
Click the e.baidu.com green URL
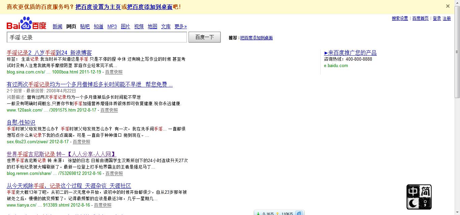[x=336, y=66]
